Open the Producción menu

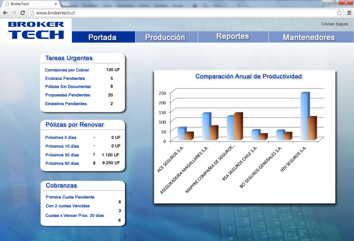coord(165,37)
